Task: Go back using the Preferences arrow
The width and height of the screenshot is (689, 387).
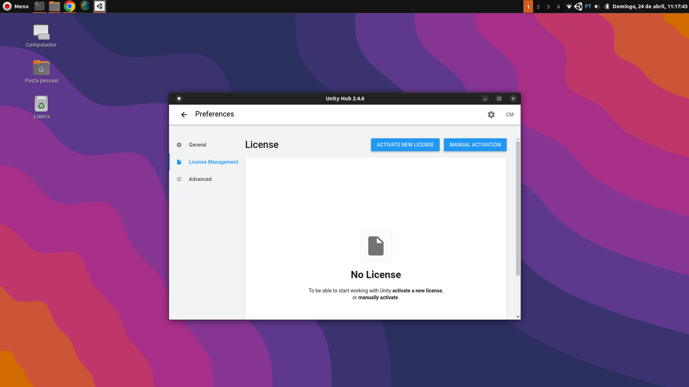Action: coord(184,114)
